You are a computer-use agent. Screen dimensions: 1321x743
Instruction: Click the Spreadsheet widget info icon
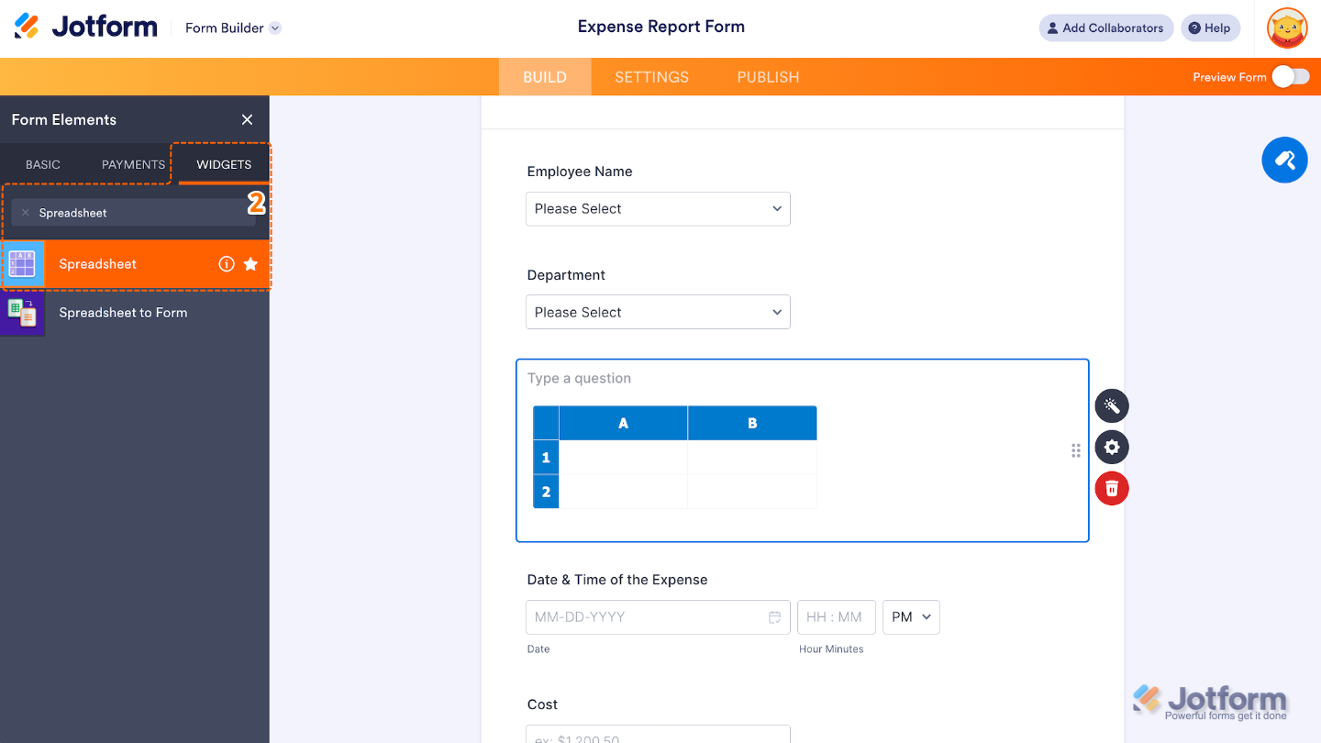pyautogui.click(x=227, y=264)
